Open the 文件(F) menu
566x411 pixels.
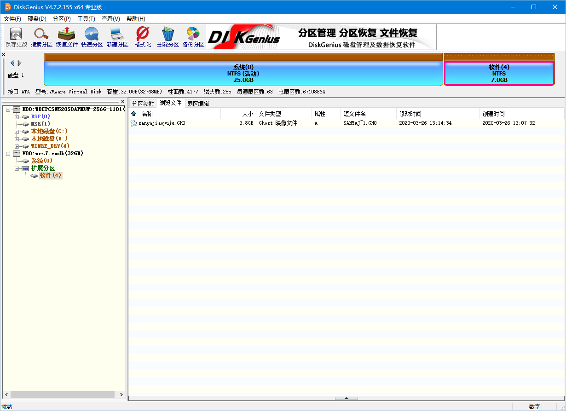(x=12, y=19)
